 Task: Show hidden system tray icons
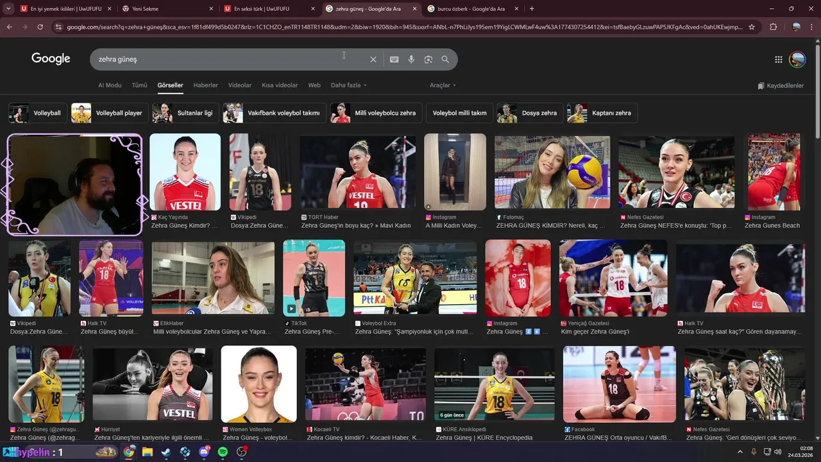coord(740,452)
